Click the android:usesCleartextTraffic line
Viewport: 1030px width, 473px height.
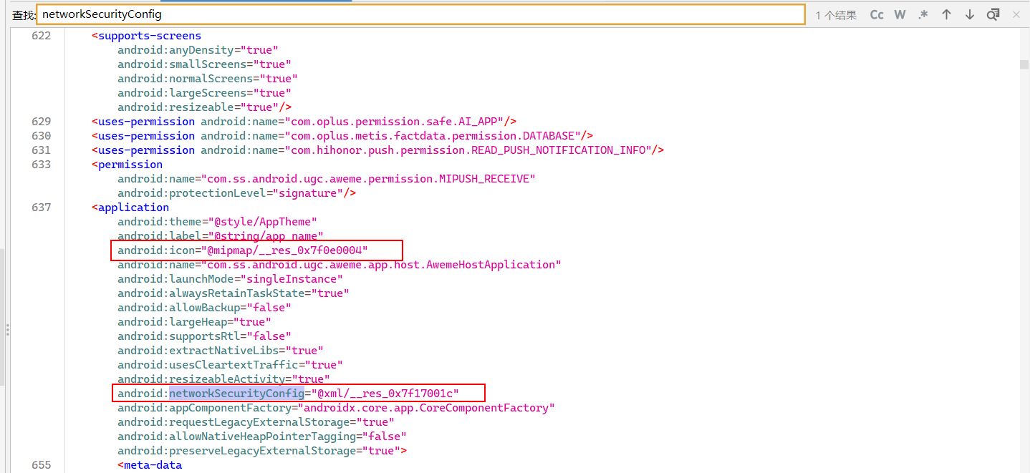[x=231, y=365]
